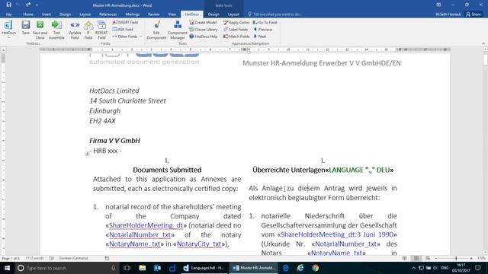Viewport: 488px width, 274px height.
Task: Click the vertical scrollbar down arrow
Action: pos(485,253)
